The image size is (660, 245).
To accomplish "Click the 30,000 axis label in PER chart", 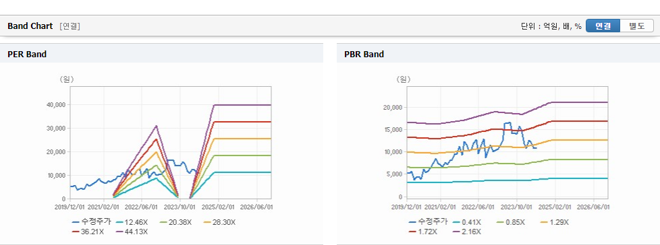I will pyautogui.click(x=55, y=128).
